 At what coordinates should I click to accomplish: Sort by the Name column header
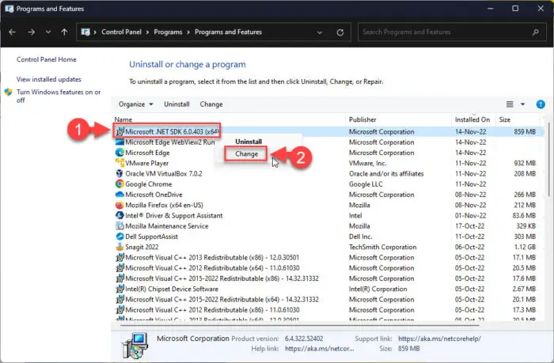123,119
